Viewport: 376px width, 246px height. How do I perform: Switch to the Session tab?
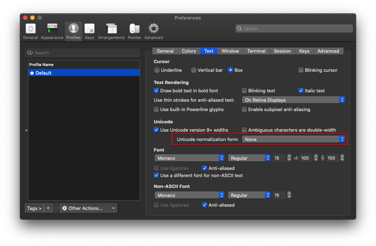282,51
